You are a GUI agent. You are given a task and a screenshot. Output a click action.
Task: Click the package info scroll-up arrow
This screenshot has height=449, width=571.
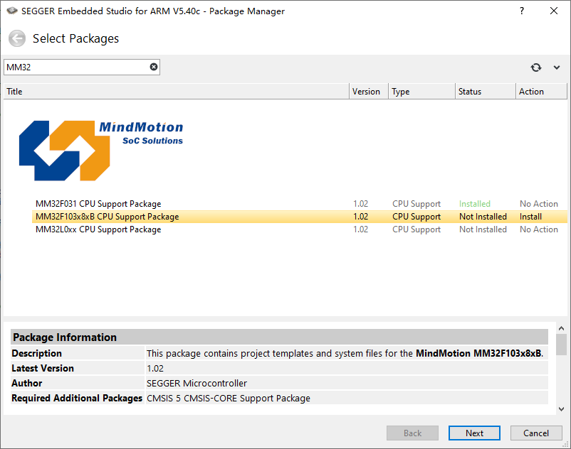pyautogui.click(x=561, y=328)
